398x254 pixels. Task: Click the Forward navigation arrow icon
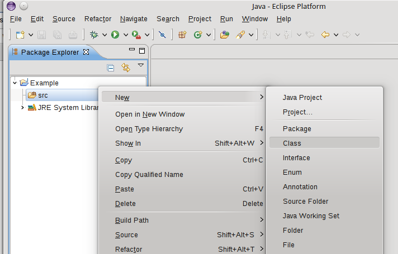[347, 35]
